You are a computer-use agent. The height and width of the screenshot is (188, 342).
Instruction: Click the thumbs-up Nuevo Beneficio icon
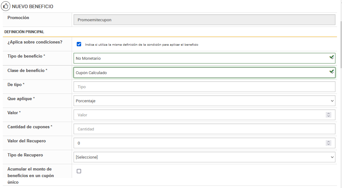6,6
